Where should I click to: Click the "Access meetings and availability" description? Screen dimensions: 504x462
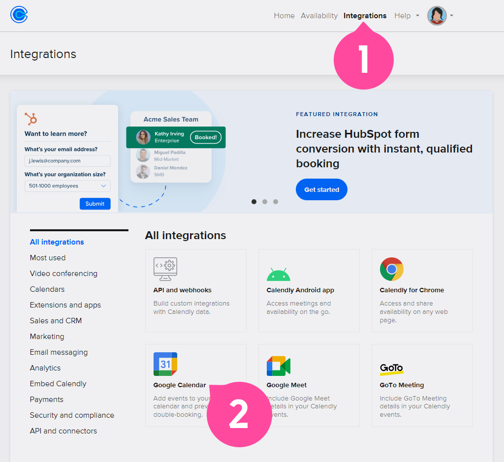point(299,308)
